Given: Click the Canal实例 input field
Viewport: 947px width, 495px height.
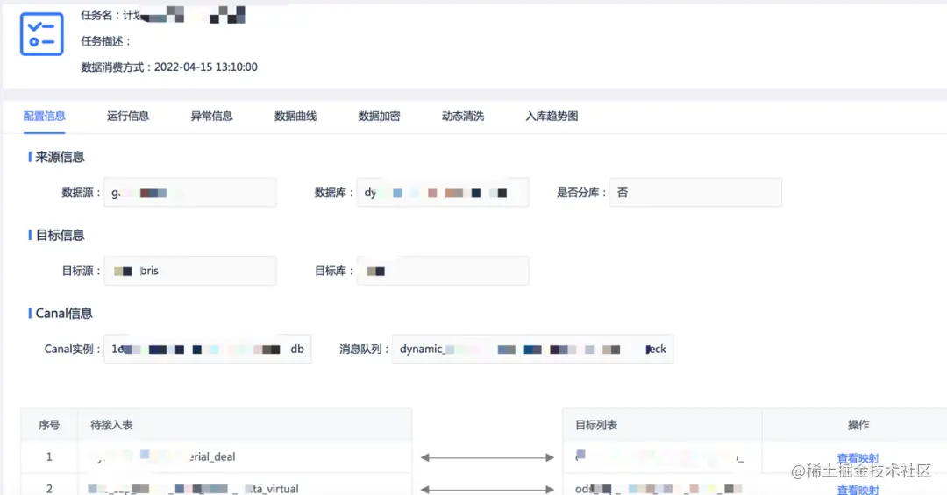Looking at the screenshot, I should pos(208,349).
